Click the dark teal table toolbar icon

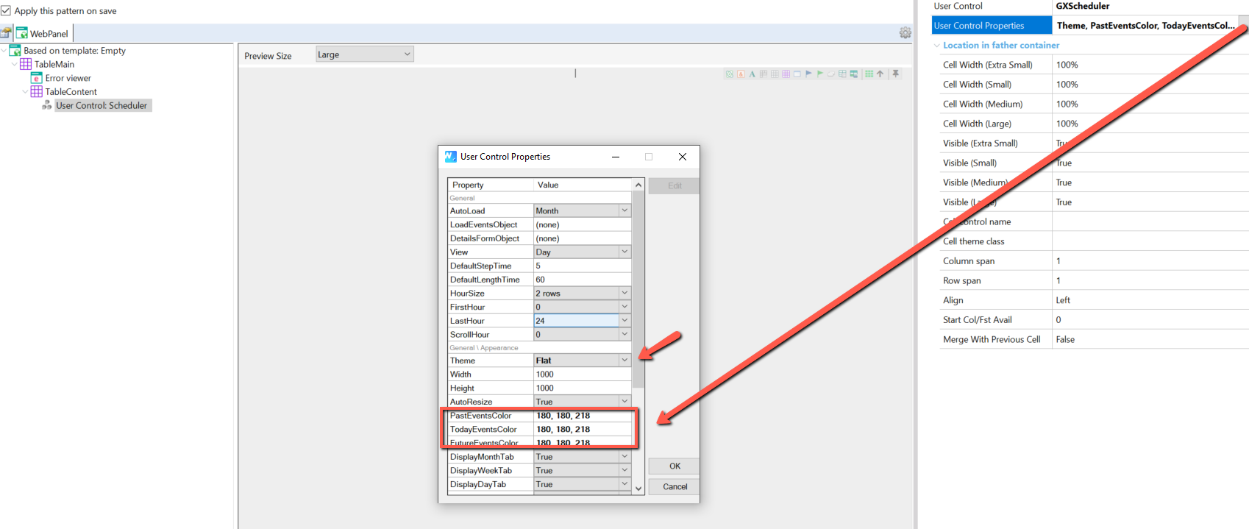[x=854, y=74]
